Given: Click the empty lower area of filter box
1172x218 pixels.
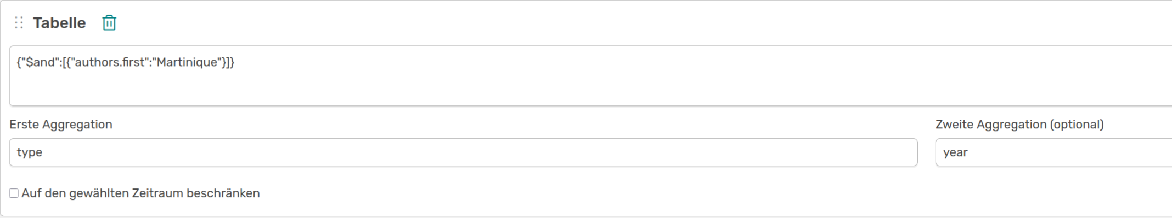Looking at the screenshot, I should click(x=590, y=90).
